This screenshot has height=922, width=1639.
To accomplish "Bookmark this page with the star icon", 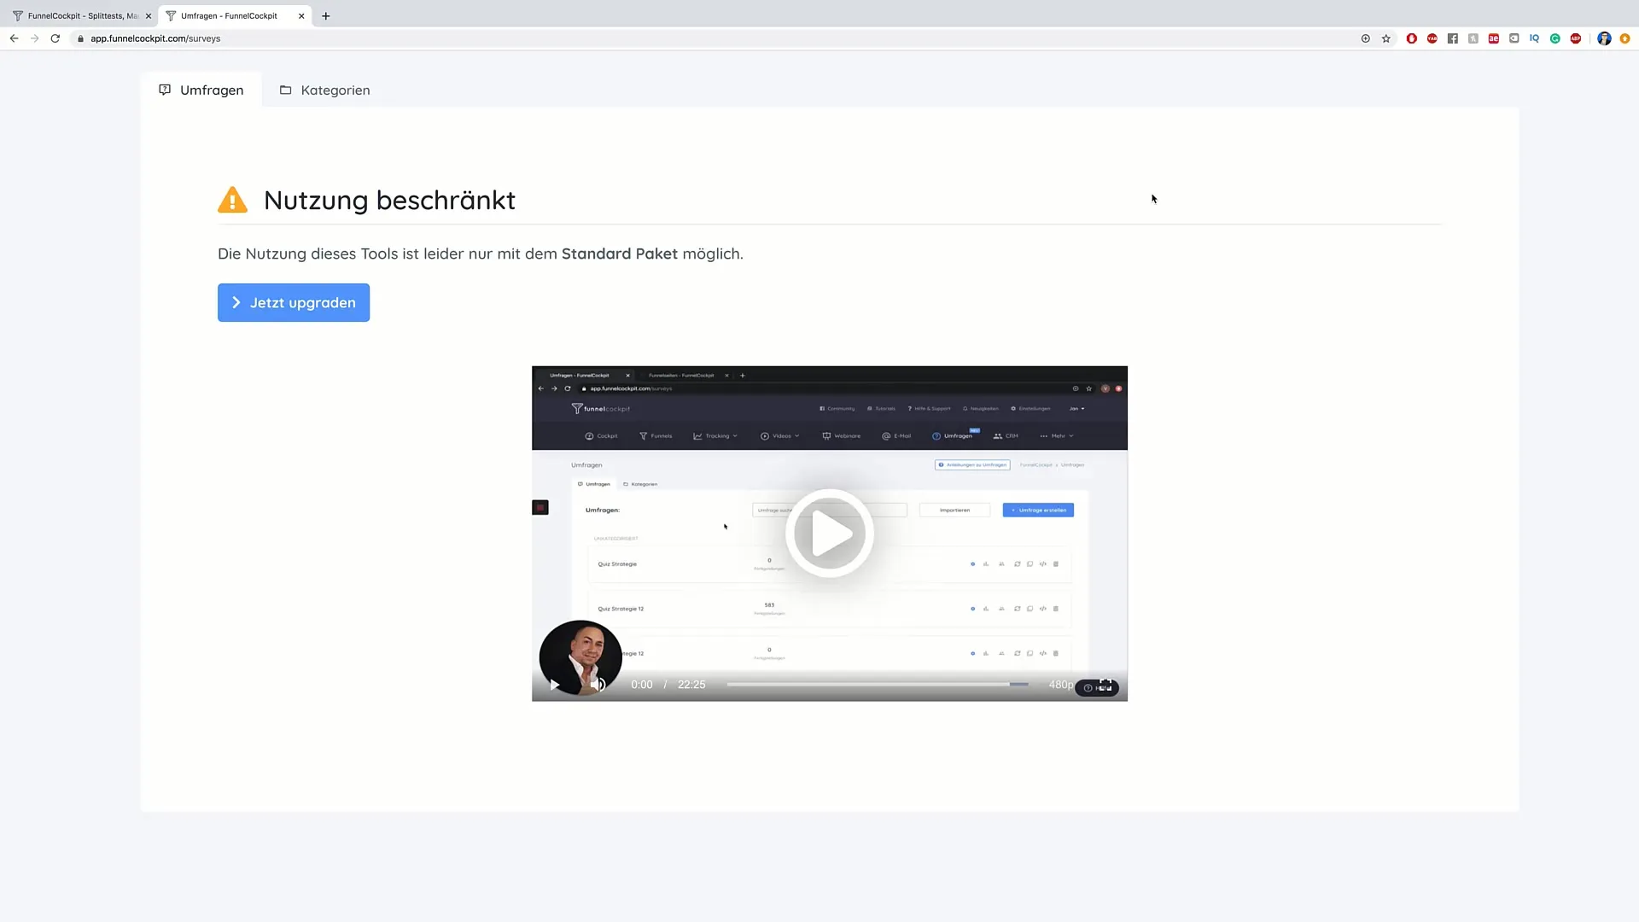I will coord(1386,38).
